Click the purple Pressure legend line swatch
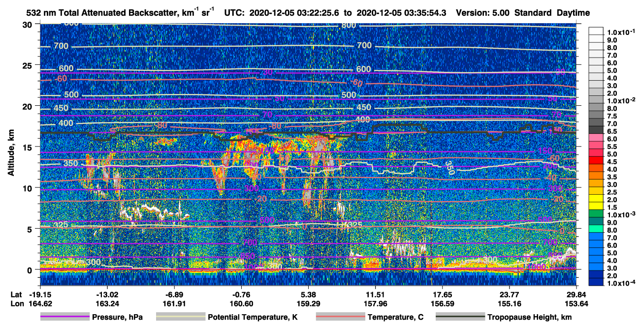This screenshot has width=640, height=328. pyautogui.click(x=64, y=317)
